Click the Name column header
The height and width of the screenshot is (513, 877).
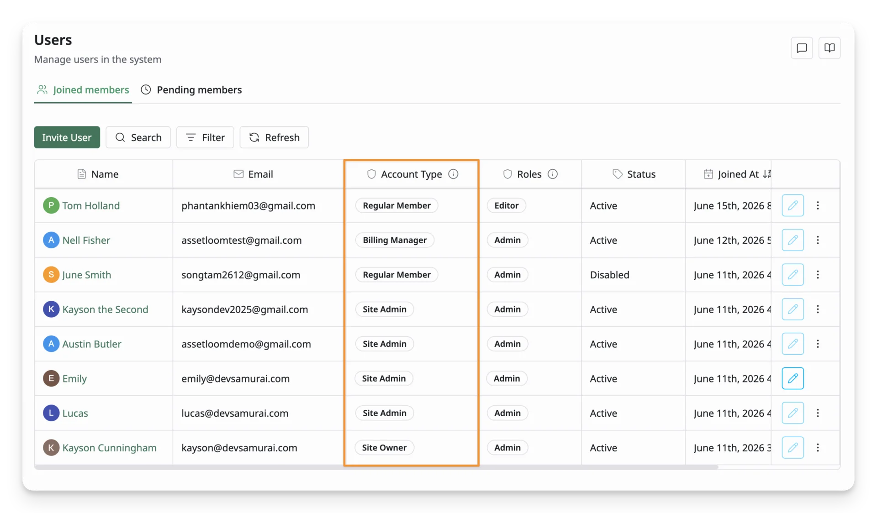[x=104, y=174]
